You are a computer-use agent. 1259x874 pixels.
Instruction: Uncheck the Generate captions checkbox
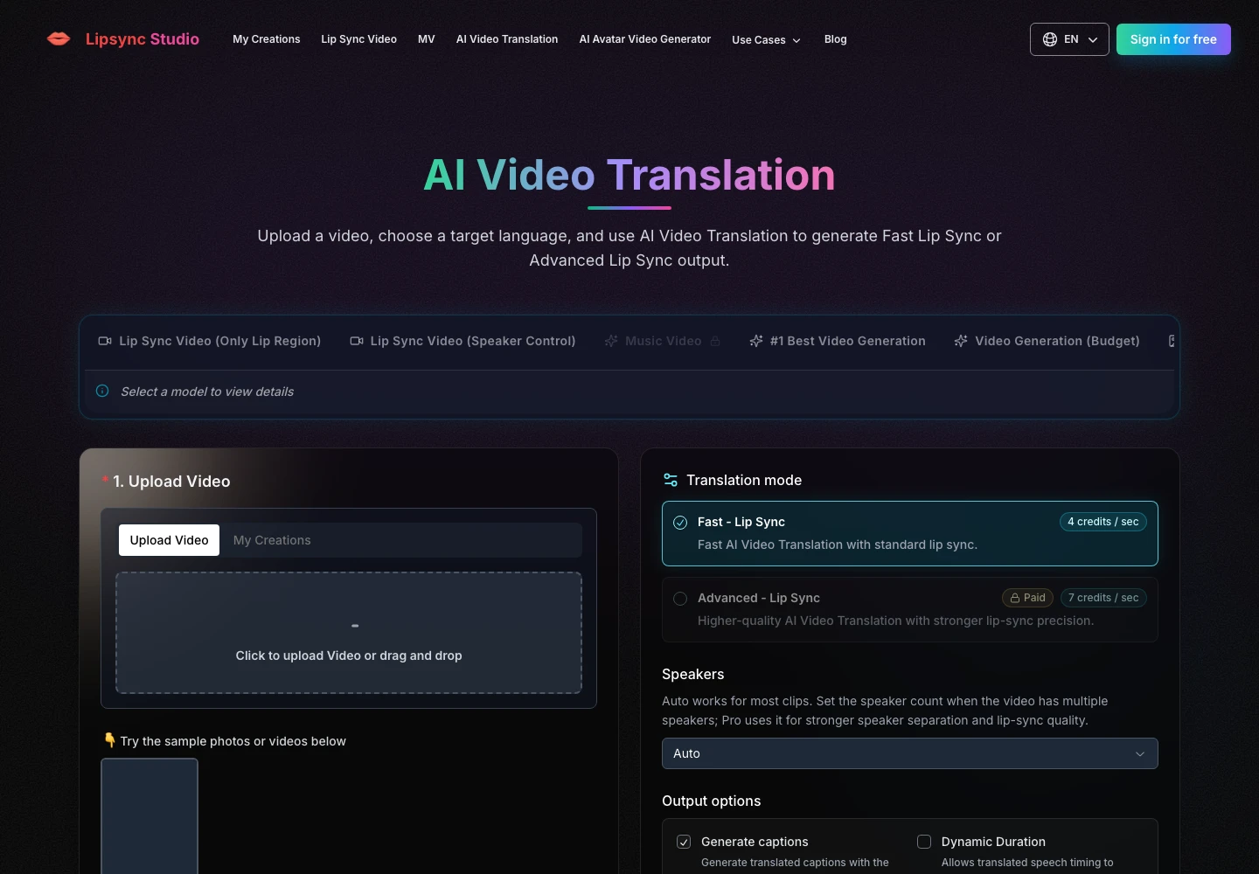pyautogui.click(x=684, y=842)
